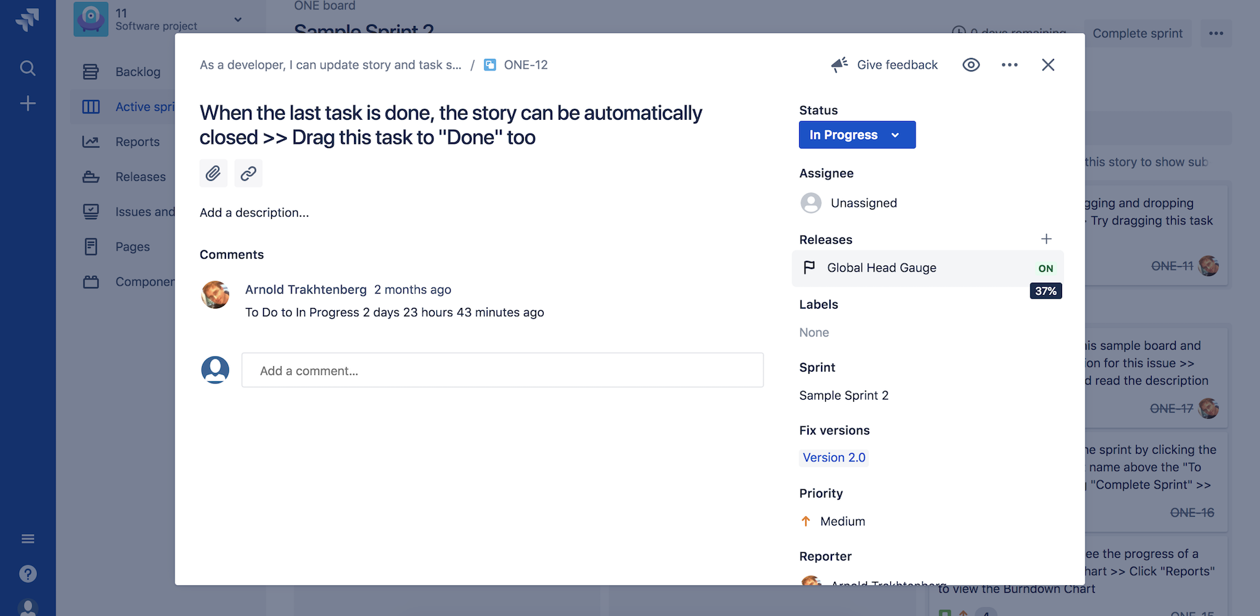Click the create plus icon in sidebar
The height and width of the screenshot is (616, 1260).
[27, 103]
